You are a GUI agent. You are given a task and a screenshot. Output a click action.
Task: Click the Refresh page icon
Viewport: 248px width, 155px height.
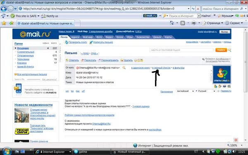193,9
